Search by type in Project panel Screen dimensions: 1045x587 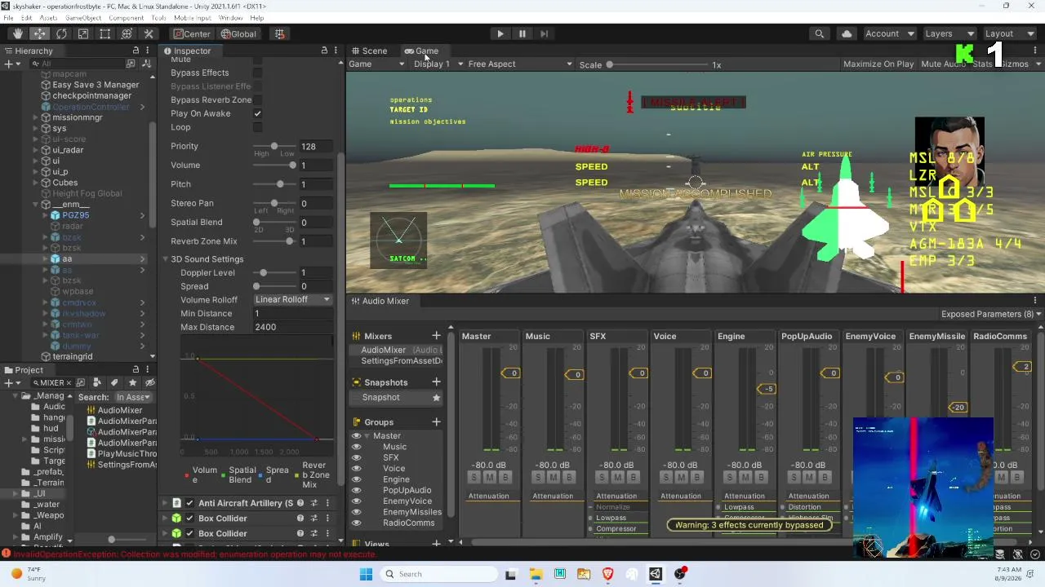pos(97,382)
